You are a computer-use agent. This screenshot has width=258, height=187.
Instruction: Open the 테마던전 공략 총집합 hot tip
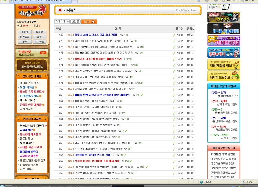point(223,154)
